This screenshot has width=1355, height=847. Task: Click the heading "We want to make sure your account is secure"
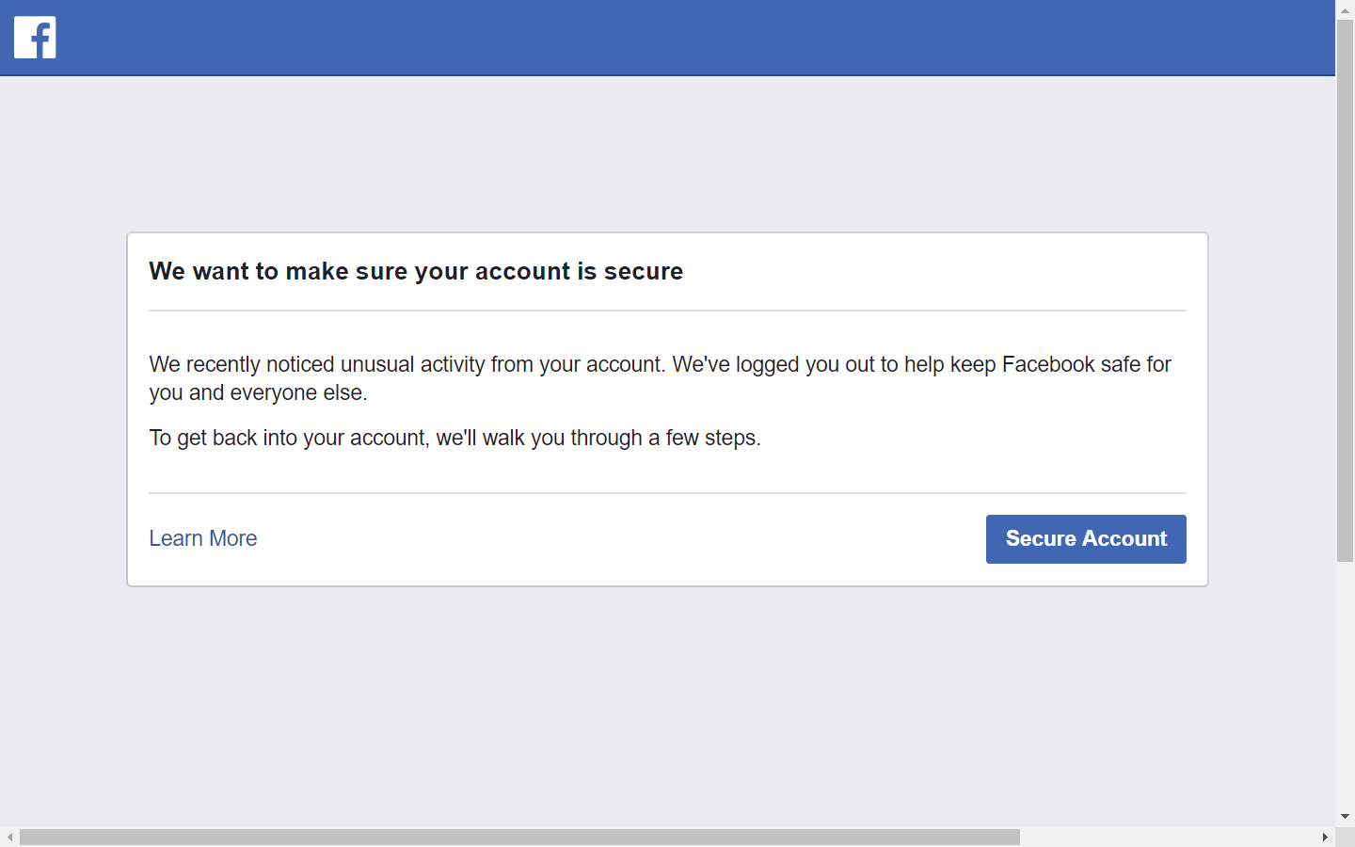pyautogui.click(x=416, y=271)
